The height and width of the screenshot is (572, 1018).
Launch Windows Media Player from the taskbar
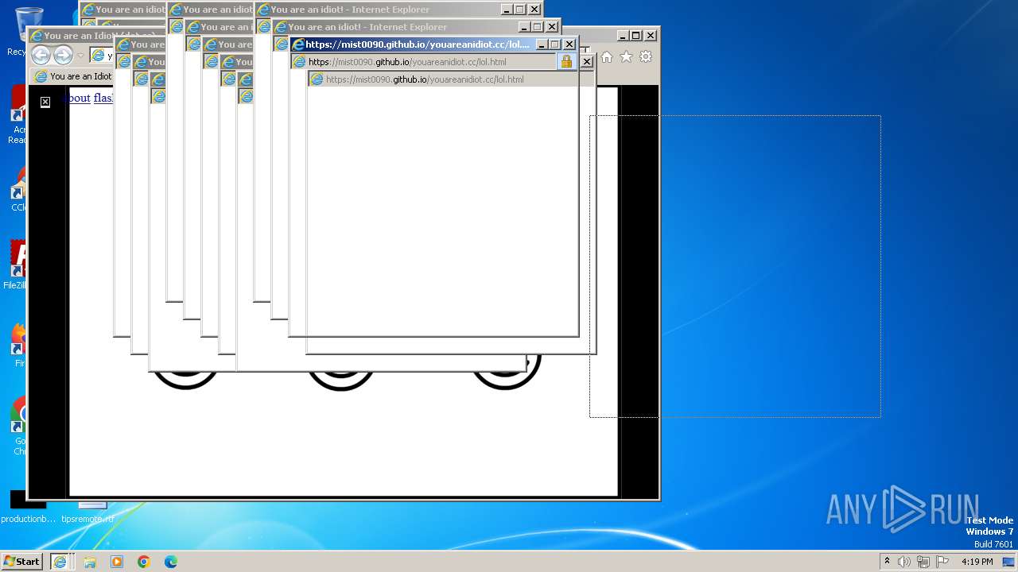(x=117, y=562)
